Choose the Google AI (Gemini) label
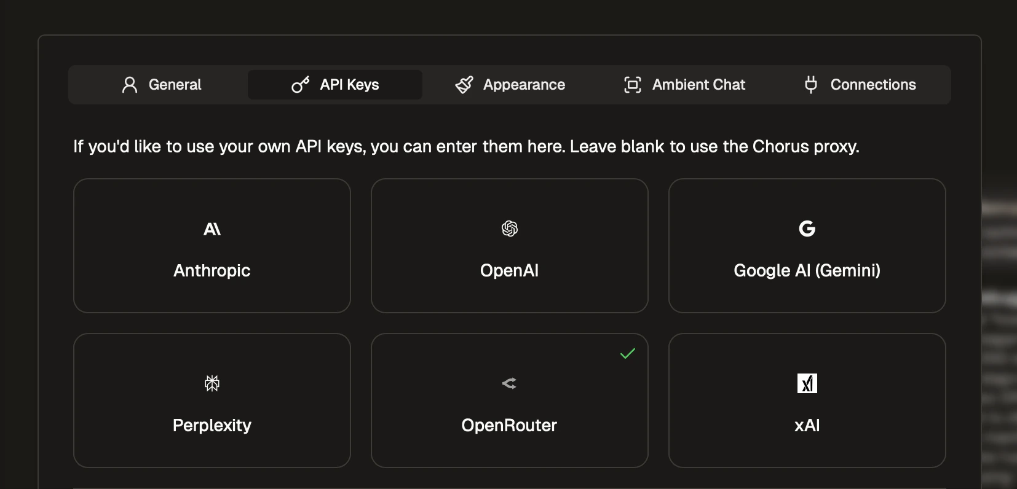The width and height of the screenshot is (1017, 489). (807, 271)
